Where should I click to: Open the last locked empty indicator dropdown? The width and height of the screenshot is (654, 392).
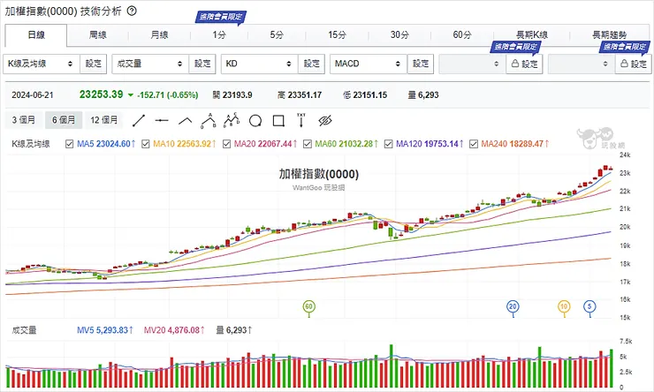pyautogui.click(x=581, y=64)
